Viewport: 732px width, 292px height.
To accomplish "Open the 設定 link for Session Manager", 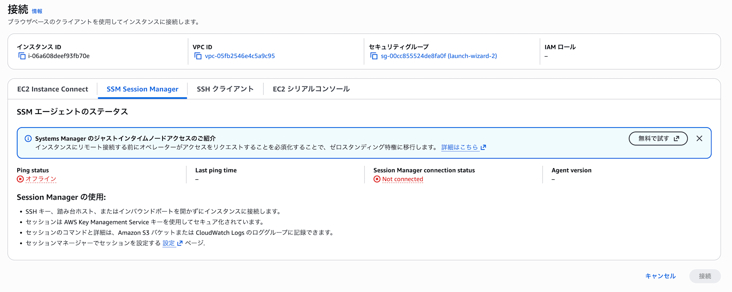I will pos(169,243).
